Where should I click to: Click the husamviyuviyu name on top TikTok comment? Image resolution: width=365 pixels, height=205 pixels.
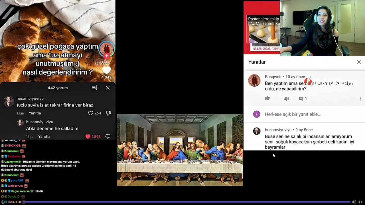click(x=30, y=99)
